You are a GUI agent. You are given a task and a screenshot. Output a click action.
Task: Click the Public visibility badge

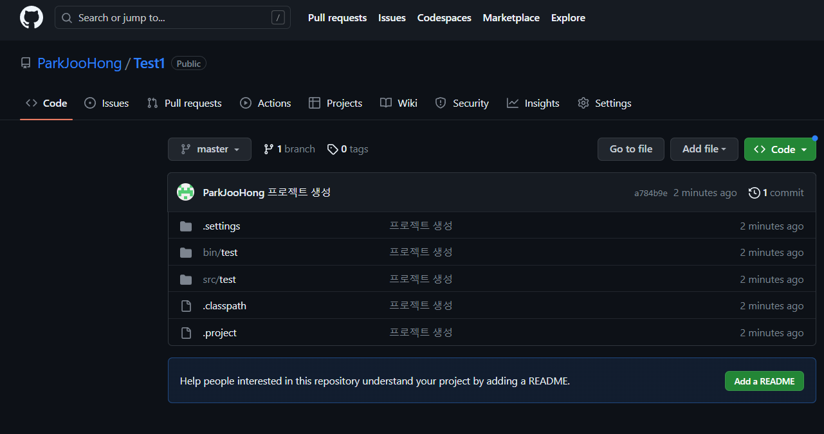pyautogui.click(x=188, y=64)
